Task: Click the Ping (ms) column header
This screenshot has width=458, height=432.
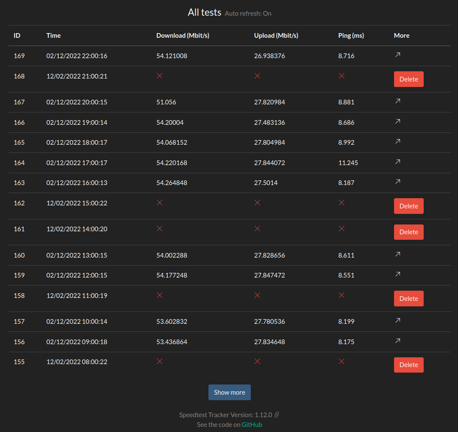Action: (351, 35)
